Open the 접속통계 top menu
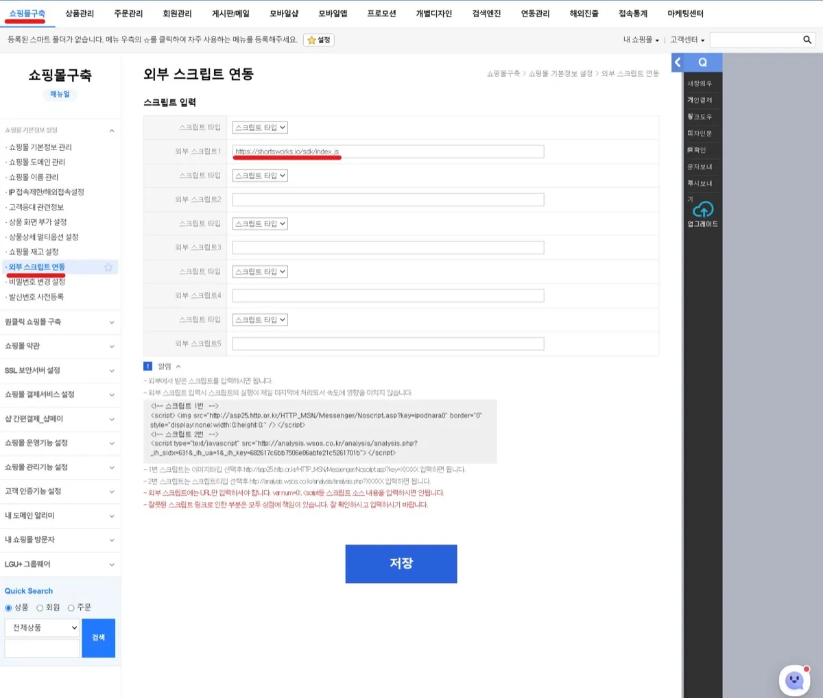Image resolution: width=823 pixels, height=698 pixels. pyautogui.click(x=632, y=14)
